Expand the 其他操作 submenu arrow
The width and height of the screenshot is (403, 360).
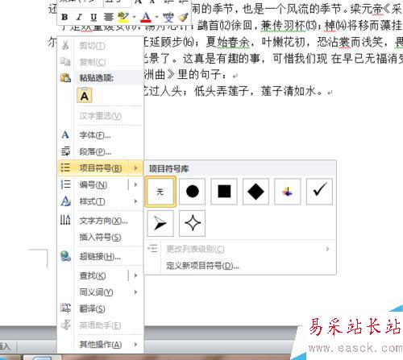coord(135,345)
